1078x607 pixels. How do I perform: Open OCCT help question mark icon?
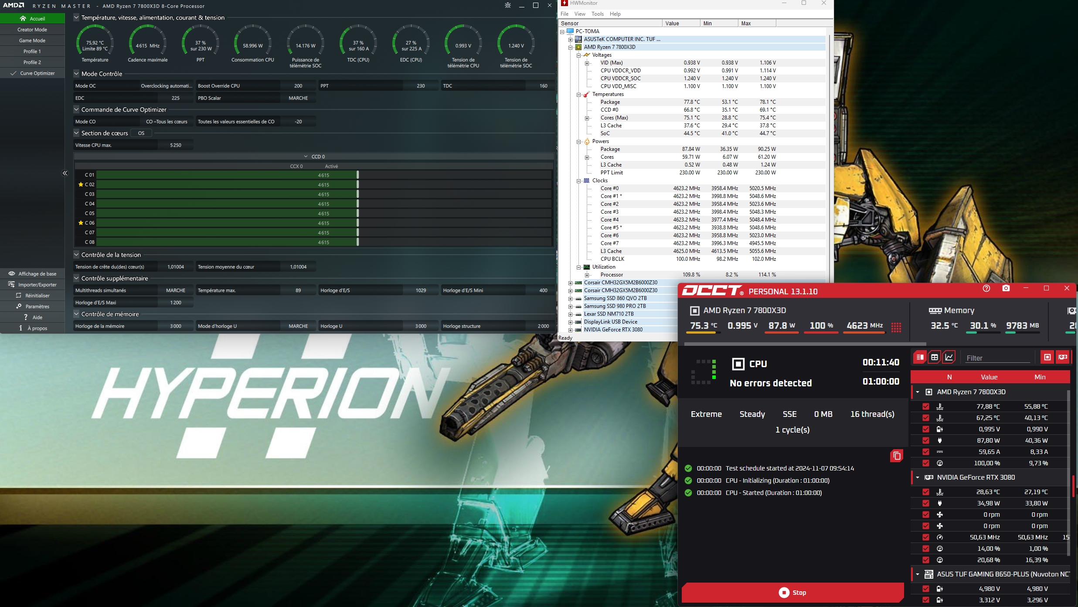click(x=986, y=289)
